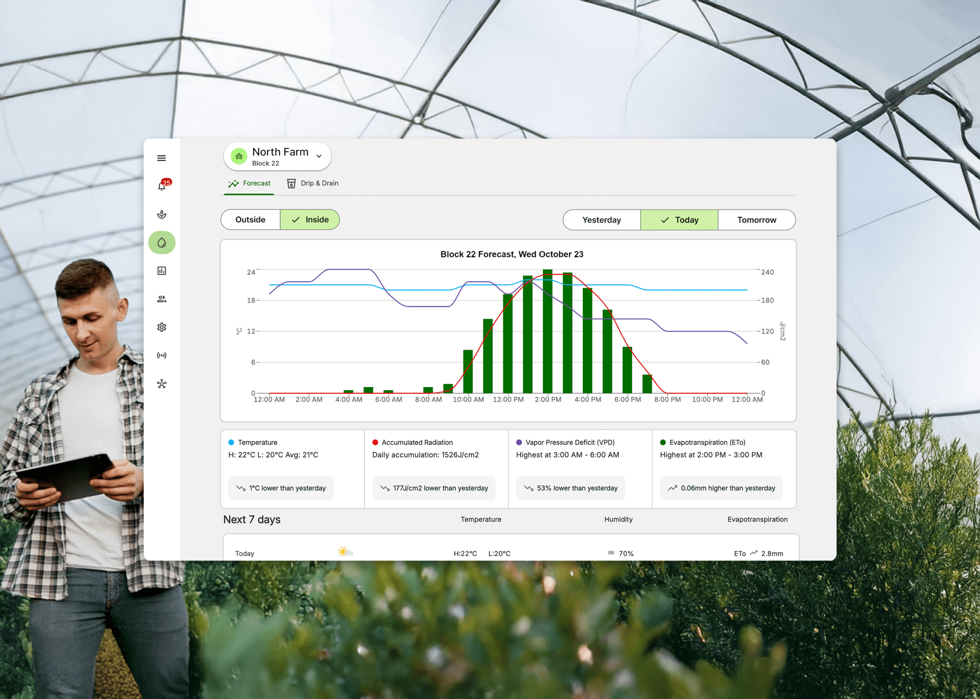The image size is (980, 699).
Task: Open the hamburger menu icon
Action: (x=162, y=158)
